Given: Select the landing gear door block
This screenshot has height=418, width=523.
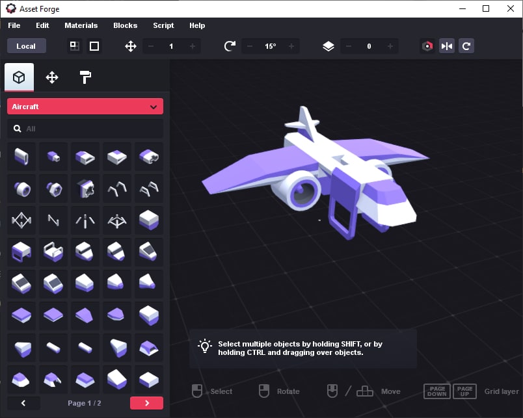Looking at the screenshot, I should point(21,252).
